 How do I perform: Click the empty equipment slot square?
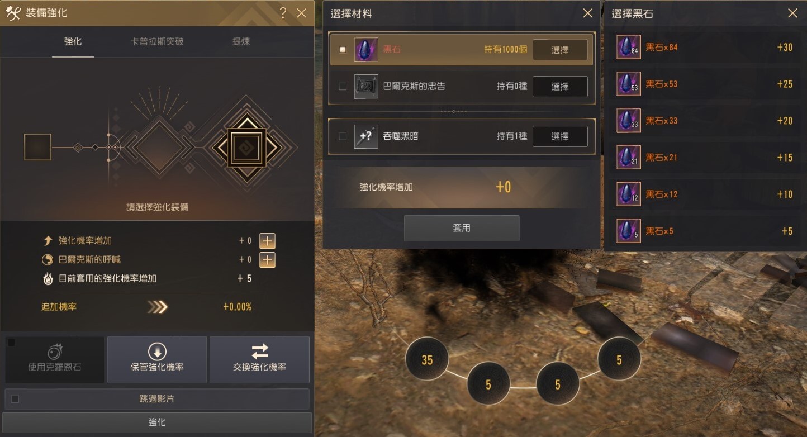38,147
